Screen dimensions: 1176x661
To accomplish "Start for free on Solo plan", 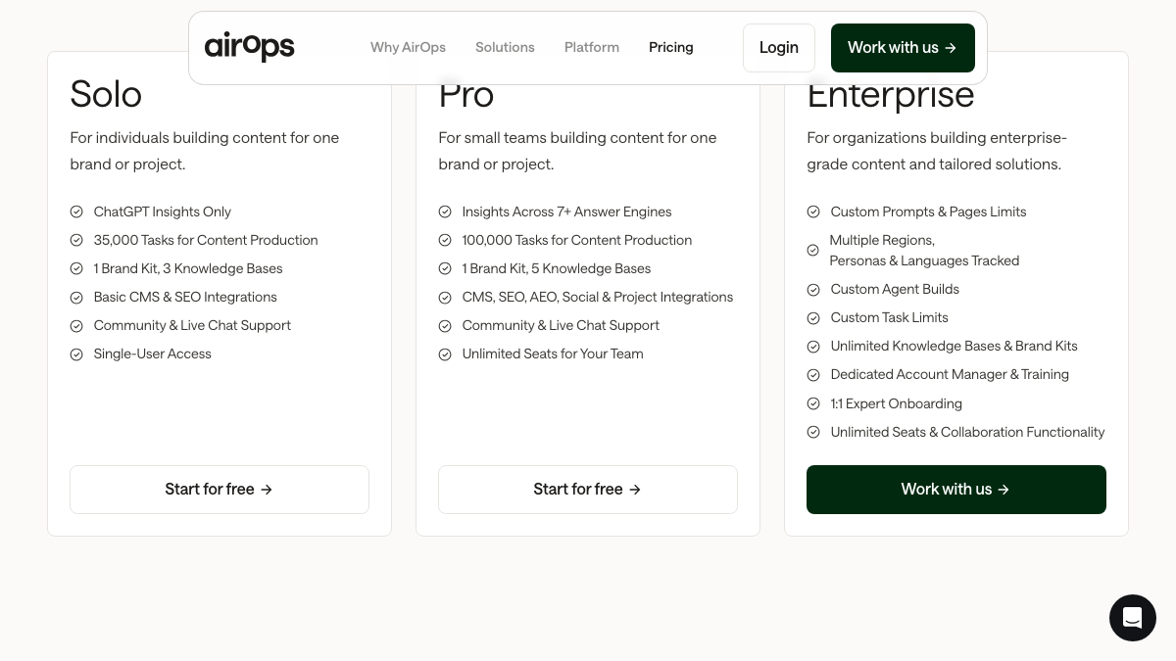I will pos(220,490).
